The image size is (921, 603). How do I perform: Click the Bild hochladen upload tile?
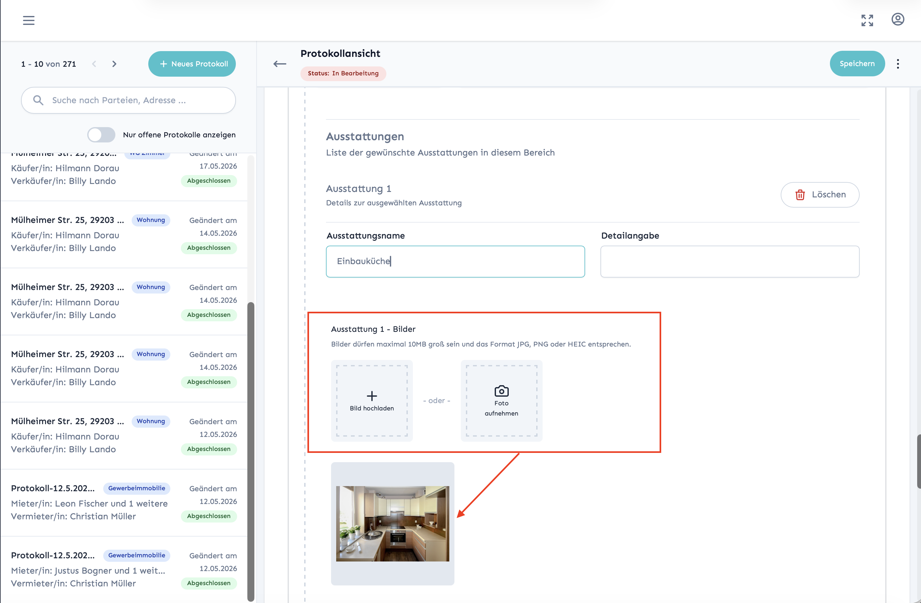pos(372,401)
